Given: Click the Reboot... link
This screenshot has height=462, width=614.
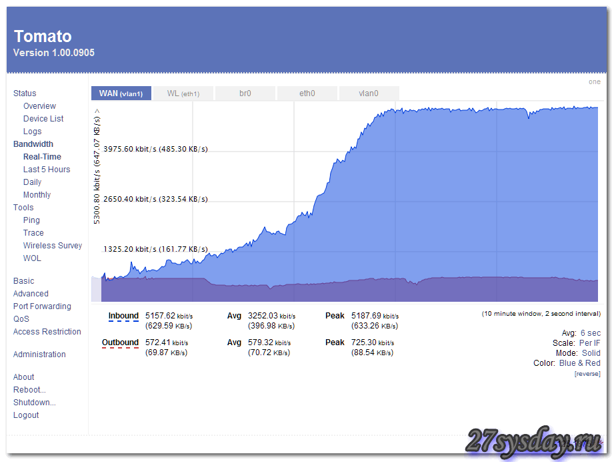Looking at the screenshot, I should click(x=29, y=389).
